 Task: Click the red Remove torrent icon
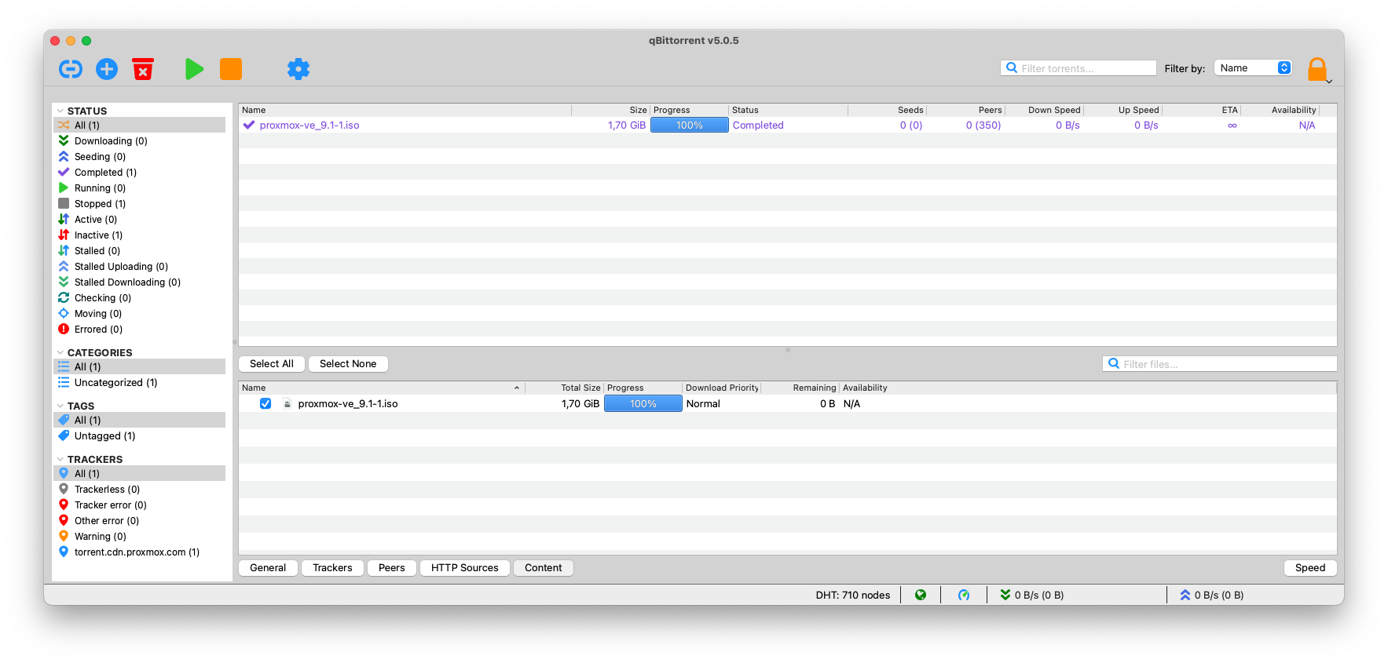[x=143, y=69]
